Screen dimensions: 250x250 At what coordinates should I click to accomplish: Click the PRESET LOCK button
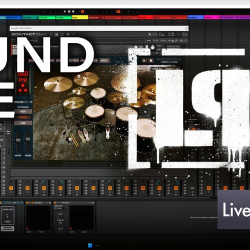(173, 68)
